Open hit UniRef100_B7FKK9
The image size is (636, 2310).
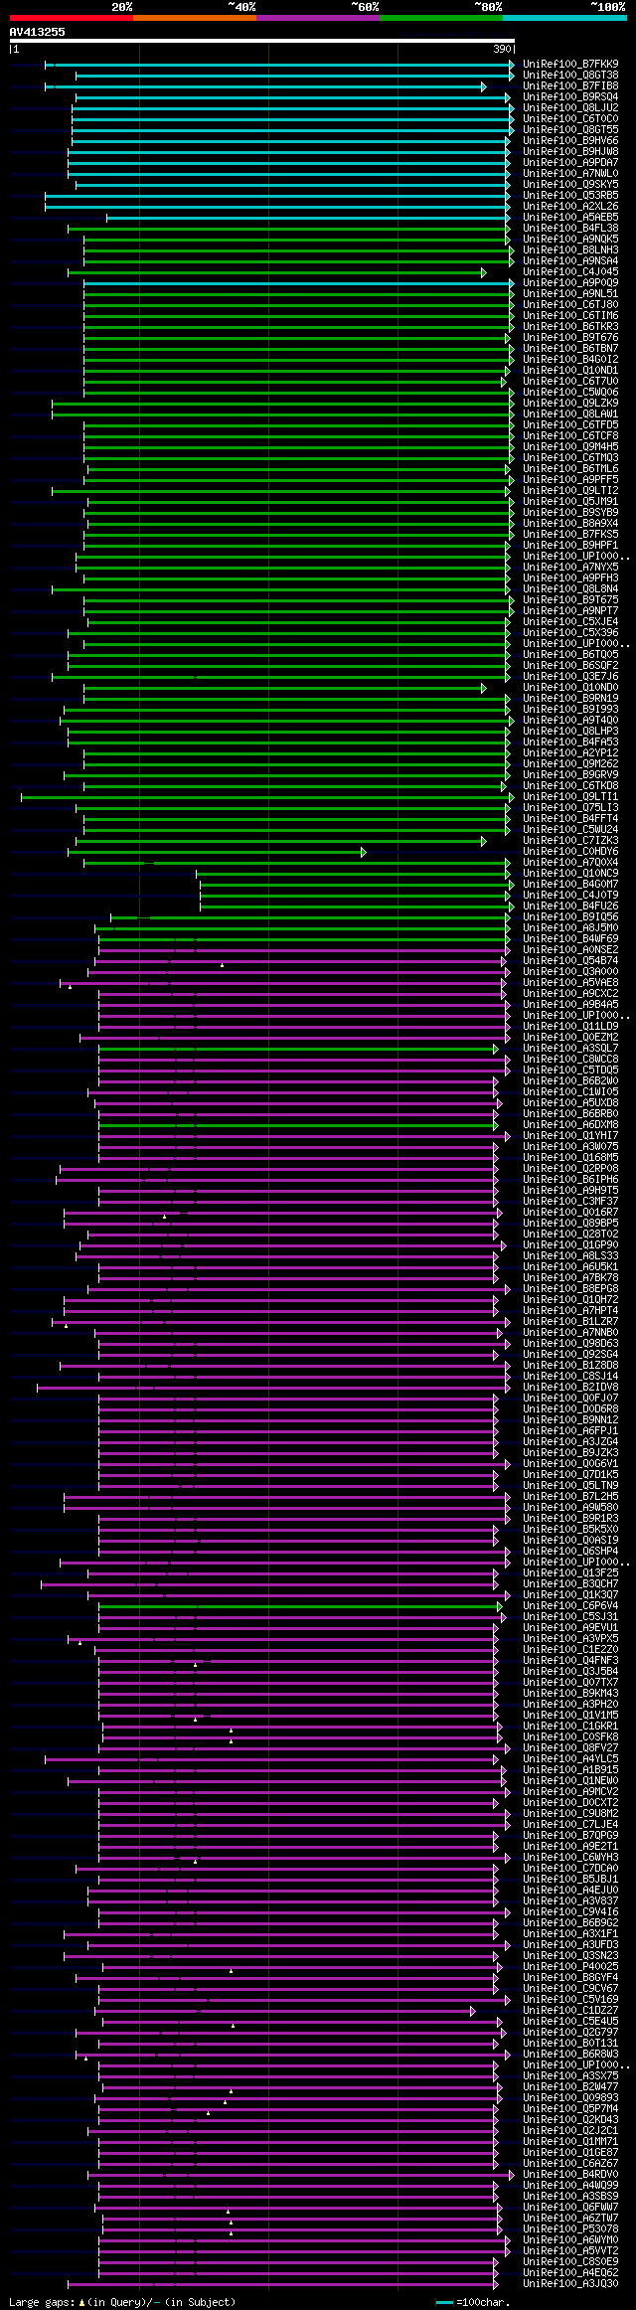tap(570, 65)
